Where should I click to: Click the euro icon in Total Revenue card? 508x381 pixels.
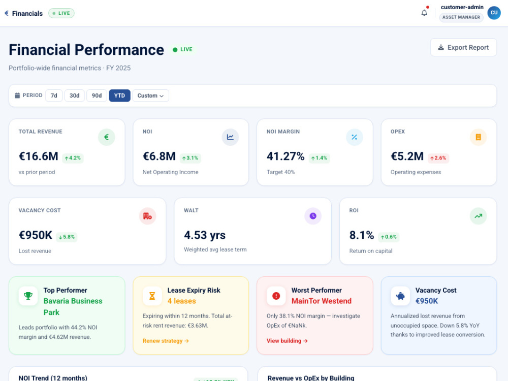[x=106, y=137]
